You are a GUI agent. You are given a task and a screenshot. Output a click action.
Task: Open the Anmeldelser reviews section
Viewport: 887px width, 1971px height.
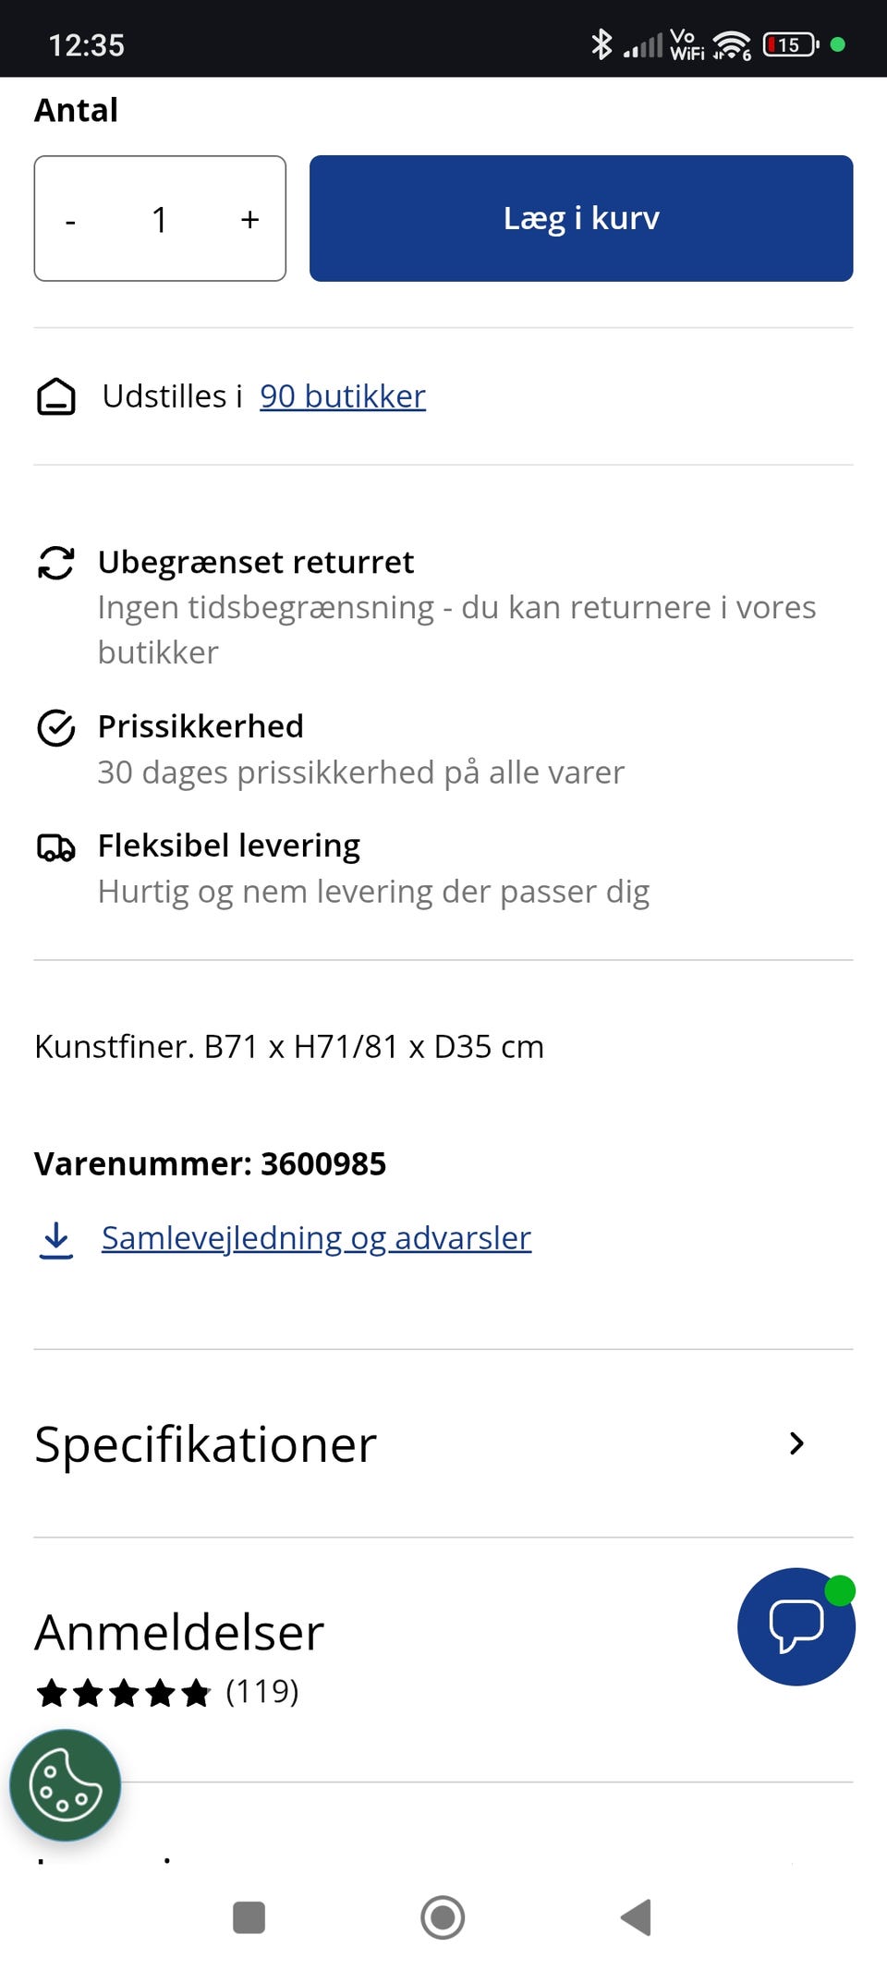180,1633
